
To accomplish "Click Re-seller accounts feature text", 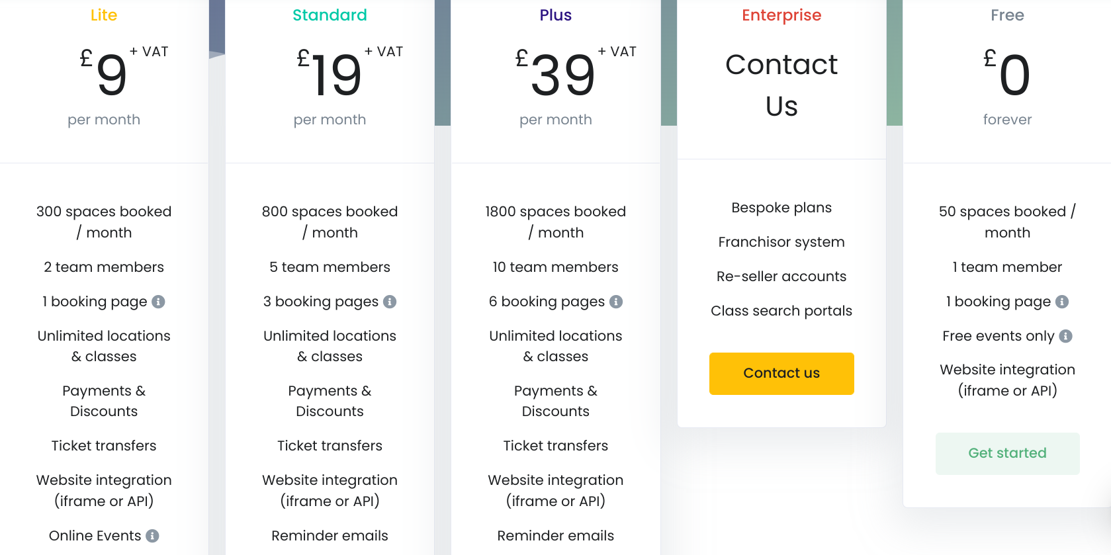I will 781,277.
